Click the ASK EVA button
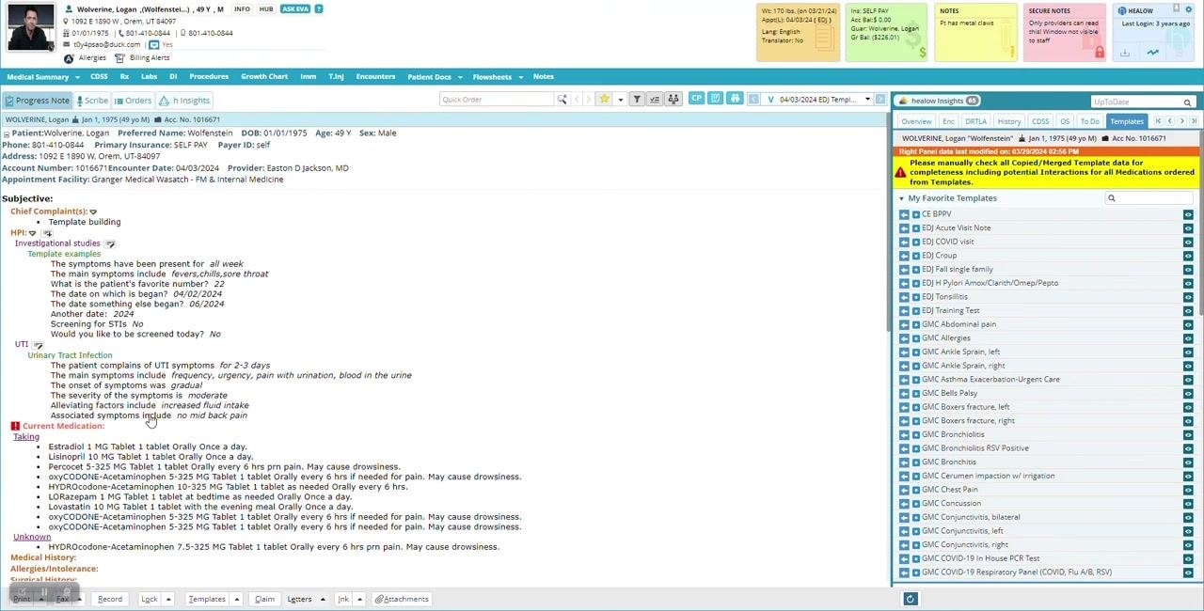Screen dimensions: 1204x611 [x=295, y=9]
